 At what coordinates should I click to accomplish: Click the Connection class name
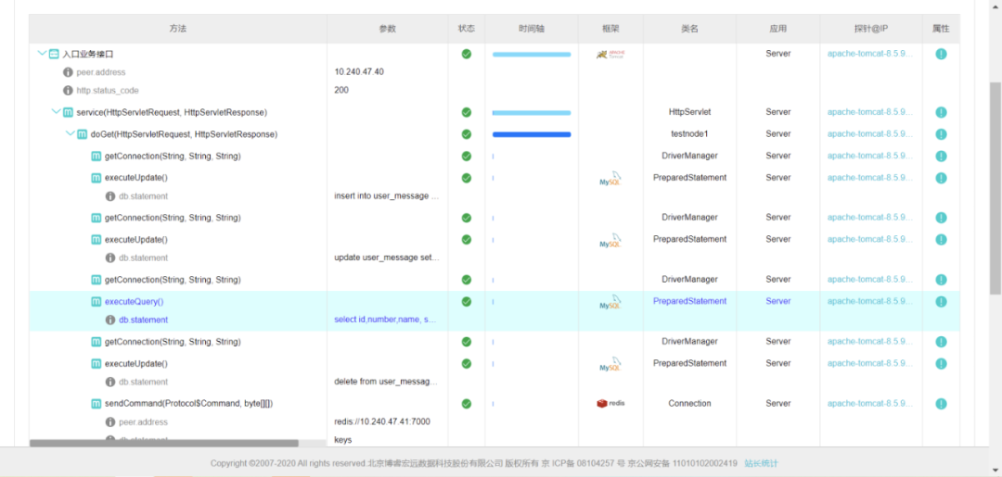coord(689,403)
